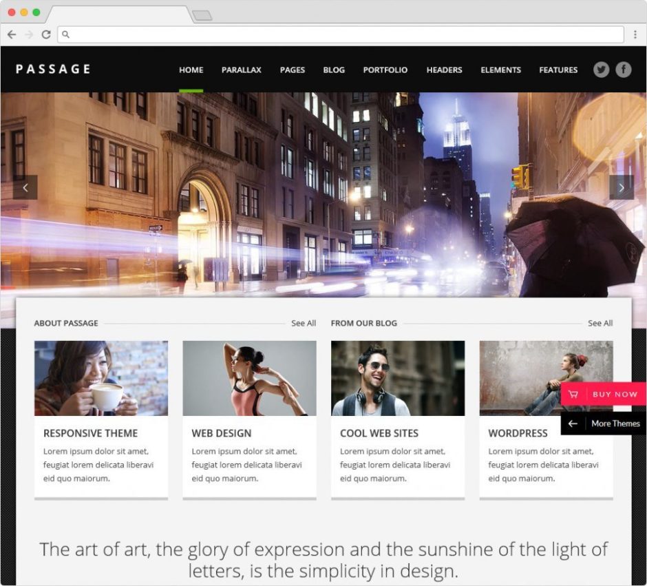This screenshot has height=586, width=647.
Task: Click See All next to From Our Blog
Action: pyautogui.click(x=600, y=323)
